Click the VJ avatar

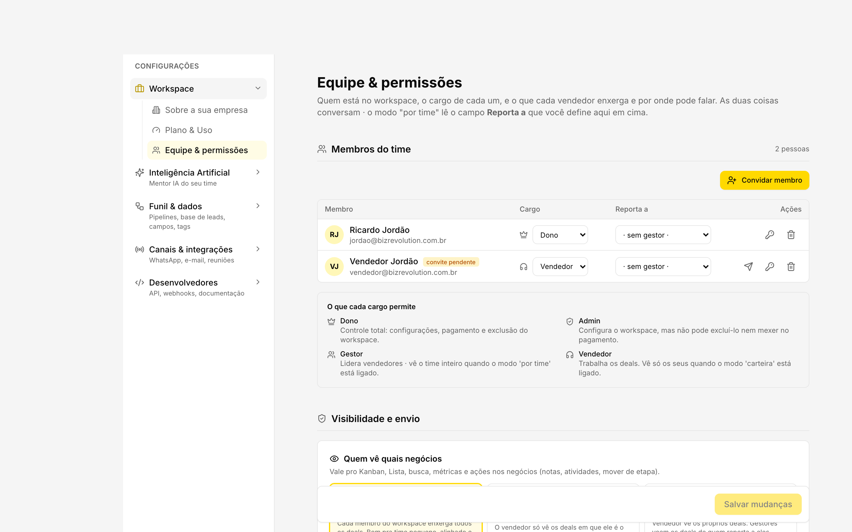pyautogui.click(x=334, y=266)
